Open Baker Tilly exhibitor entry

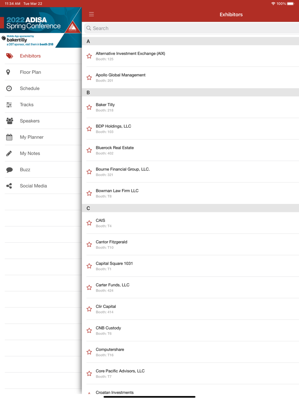[x=191, y=107]
